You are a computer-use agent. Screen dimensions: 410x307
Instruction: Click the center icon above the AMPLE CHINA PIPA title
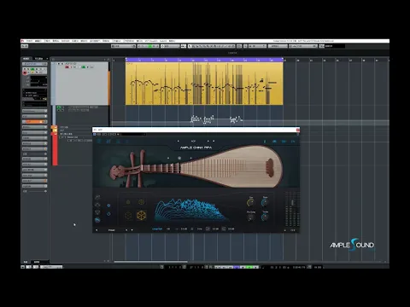pyautogui.click(x=193, y=141)
